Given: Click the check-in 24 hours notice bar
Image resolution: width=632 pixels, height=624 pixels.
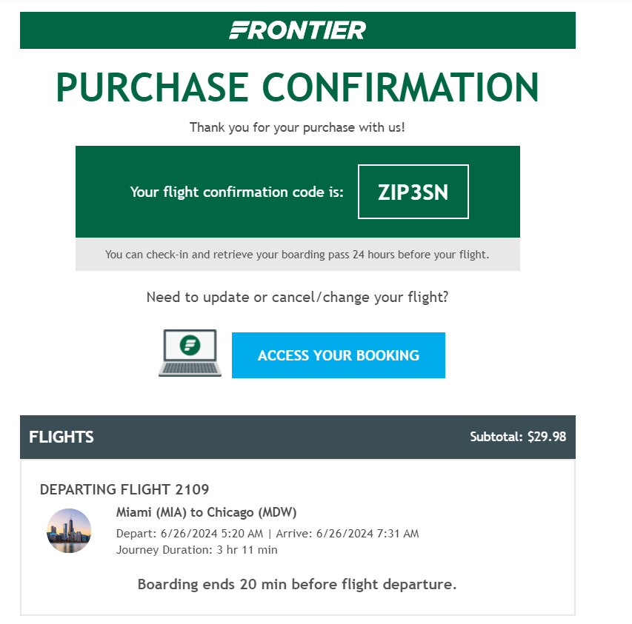Looking at the screenshot, I should point(297,254).
